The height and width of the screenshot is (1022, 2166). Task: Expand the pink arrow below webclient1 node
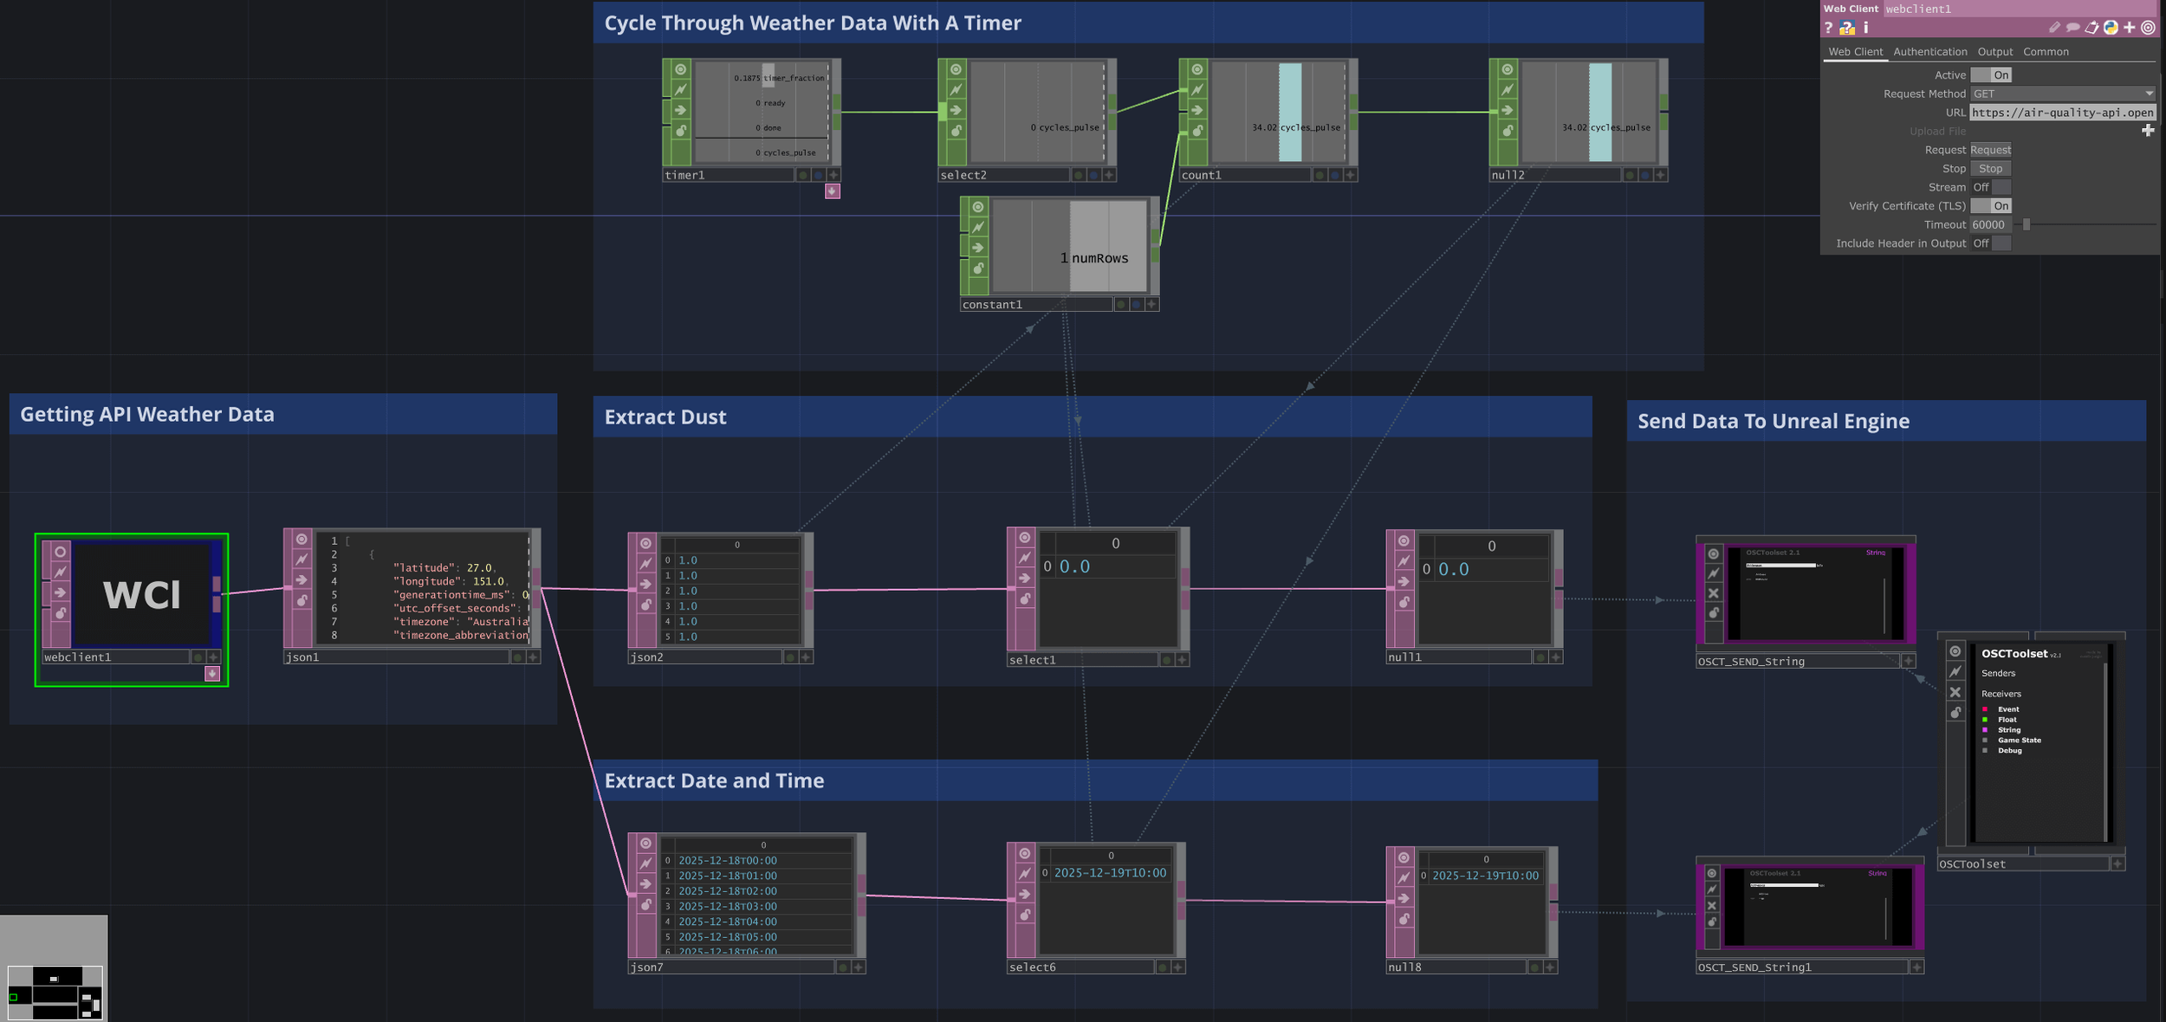click(212, 674)
